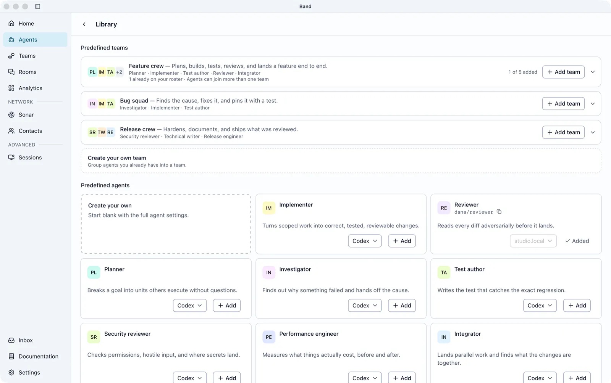Click the Test author TA avatar badge
This screenshot has width=611, height=383.
click(444, 272)
